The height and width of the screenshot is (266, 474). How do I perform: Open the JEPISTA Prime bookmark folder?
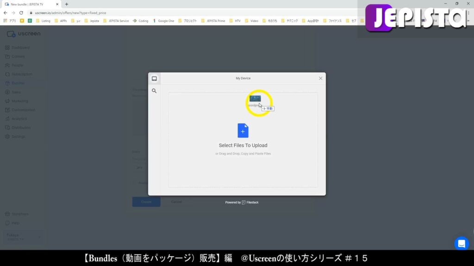tap(213, 21)
